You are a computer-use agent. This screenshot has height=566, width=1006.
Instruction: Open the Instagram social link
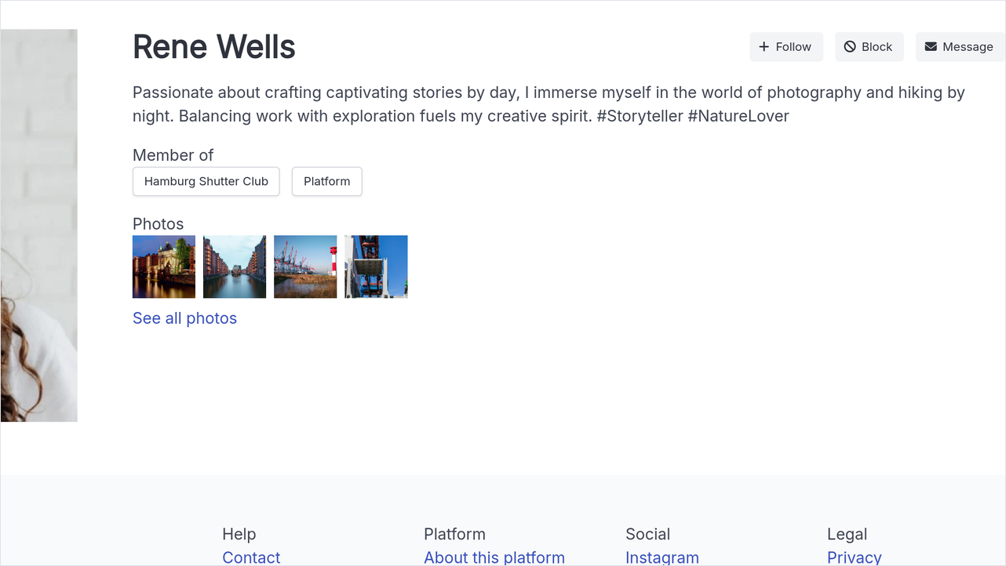pyautogui.click(x=662, y=557)
